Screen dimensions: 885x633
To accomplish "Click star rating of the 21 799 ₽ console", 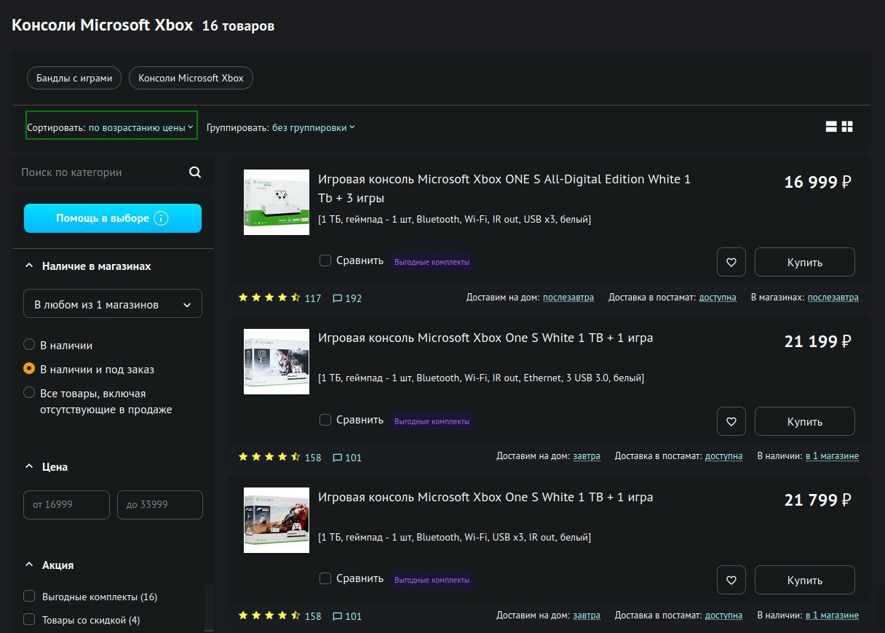I will (x=269, y=616).
